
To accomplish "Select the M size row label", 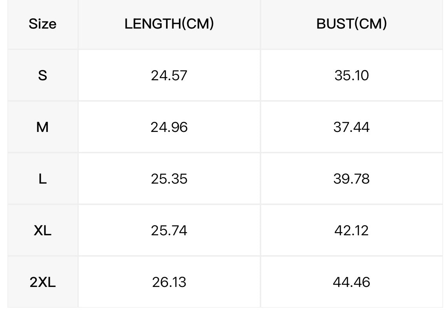I will pos(42,127).
